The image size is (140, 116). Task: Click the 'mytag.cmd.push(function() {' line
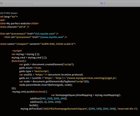[30, 92]
